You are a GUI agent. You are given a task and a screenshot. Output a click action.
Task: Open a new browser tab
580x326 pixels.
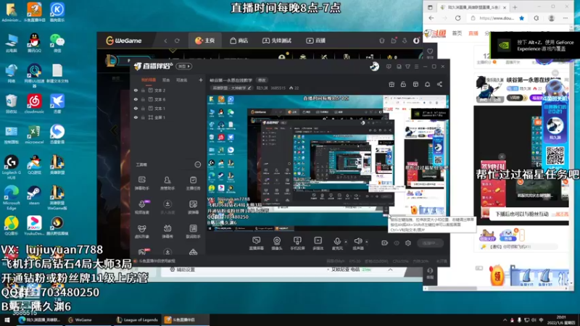tap(515, 7)
